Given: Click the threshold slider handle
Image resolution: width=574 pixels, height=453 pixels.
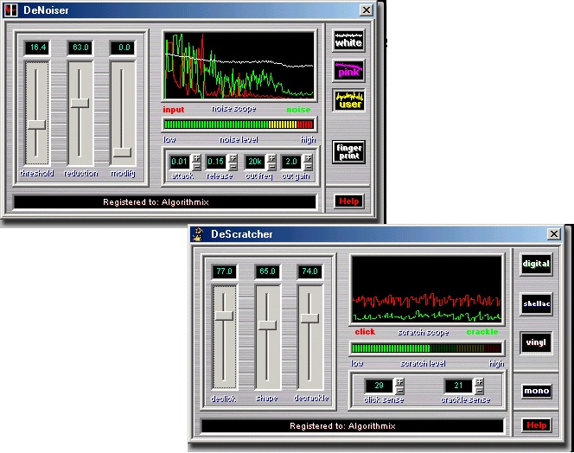Looking at the screenshot, I should click(36, 124).
